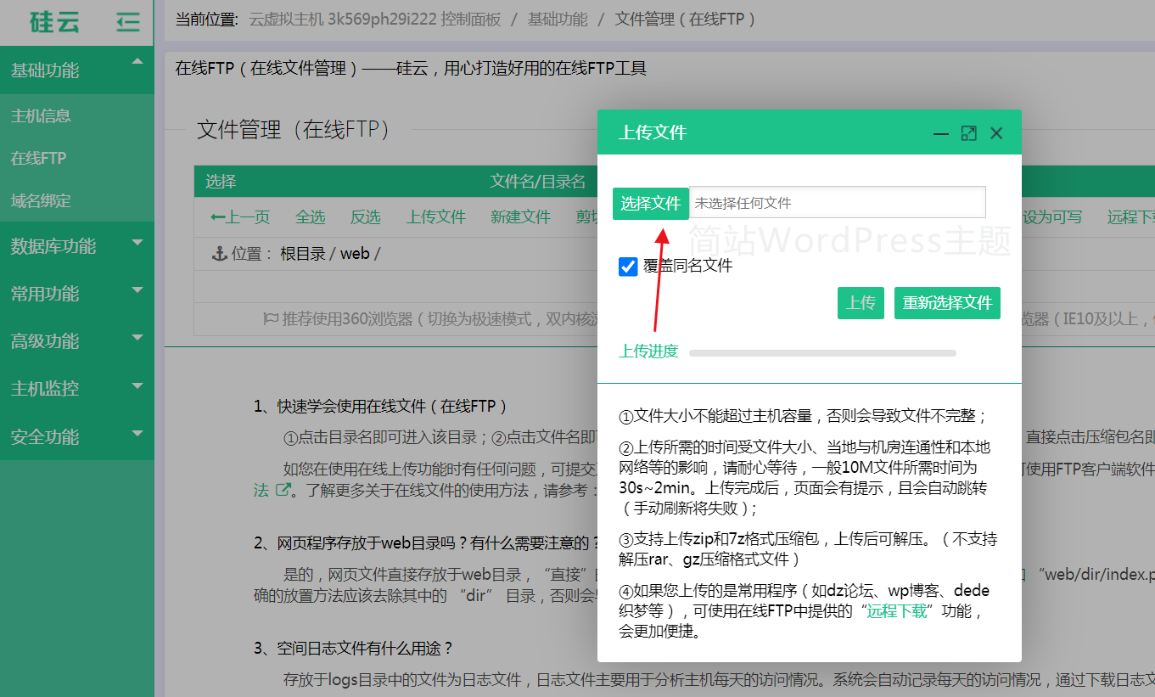
Task: Collapse sidebar with the menu fold icon
Action: (x=127, y=22)
